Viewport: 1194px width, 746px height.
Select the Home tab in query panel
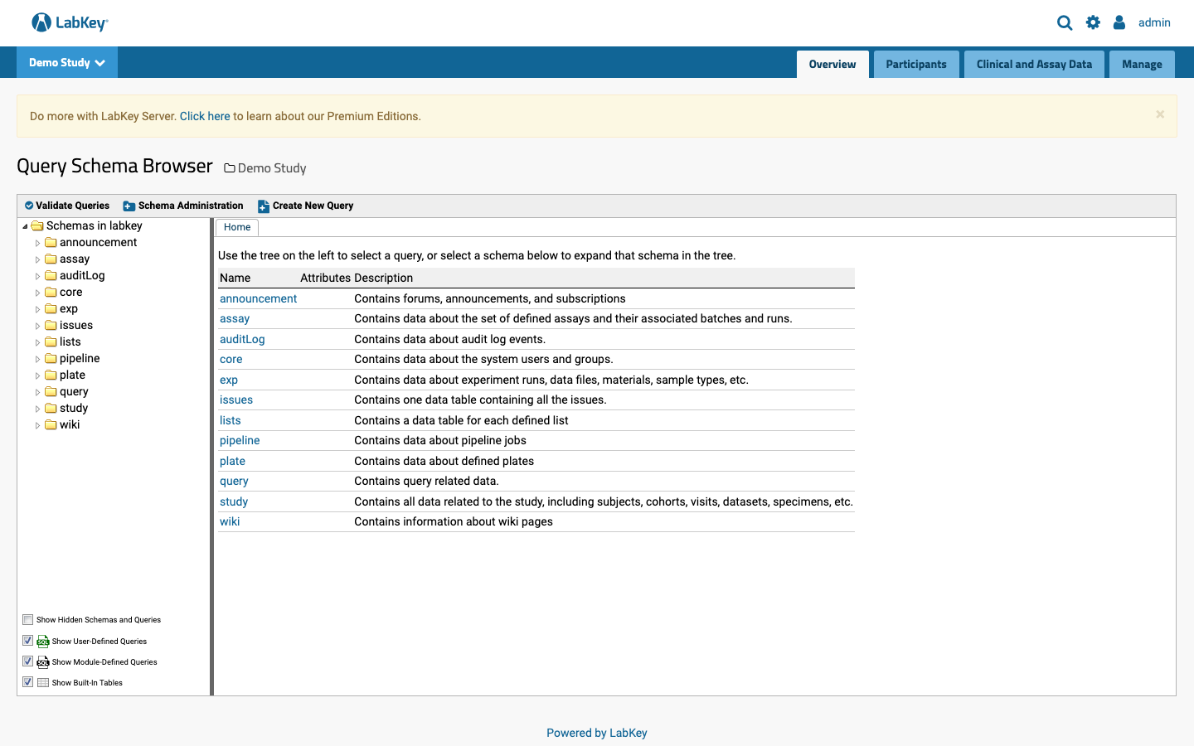tap(237, 227)
